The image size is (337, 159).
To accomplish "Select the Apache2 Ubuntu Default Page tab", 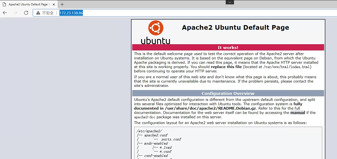I will [x=28, y=4].
